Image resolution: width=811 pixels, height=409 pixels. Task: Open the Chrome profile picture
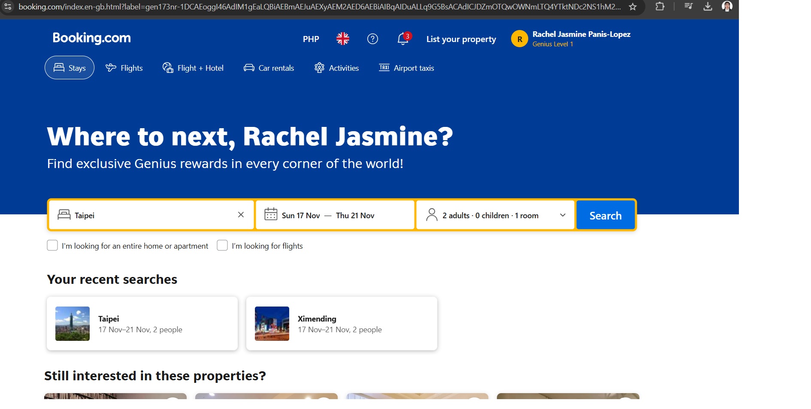[x=727, y=6]
